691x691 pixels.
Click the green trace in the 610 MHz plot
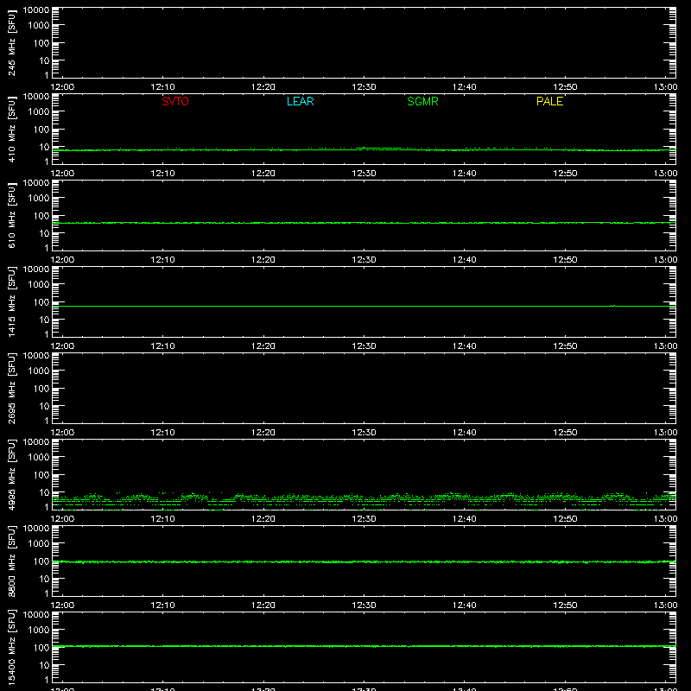pyautogui.click(x=364, y=223)
